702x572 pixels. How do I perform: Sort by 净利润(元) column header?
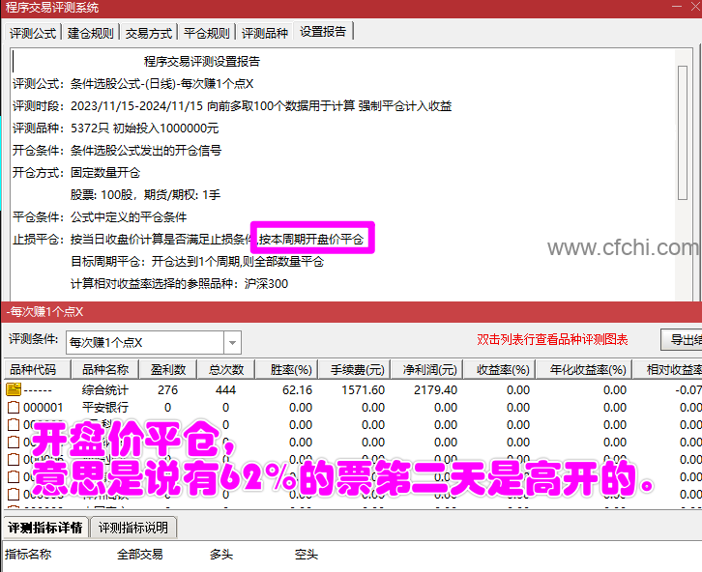tap(427, 369)
